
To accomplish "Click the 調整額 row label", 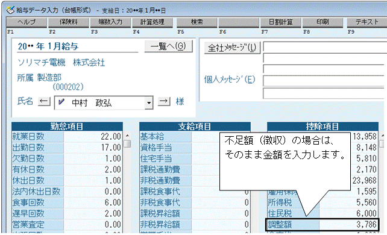I will pos(294,224).
